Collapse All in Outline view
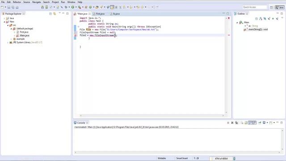Screen dimensions: 286x161 point(257,19)
